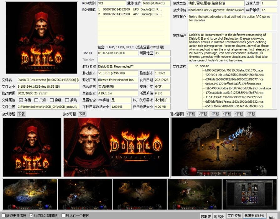Click the ROM info summary link 包含: 1 APP, 1 UPD

point(131,47)
